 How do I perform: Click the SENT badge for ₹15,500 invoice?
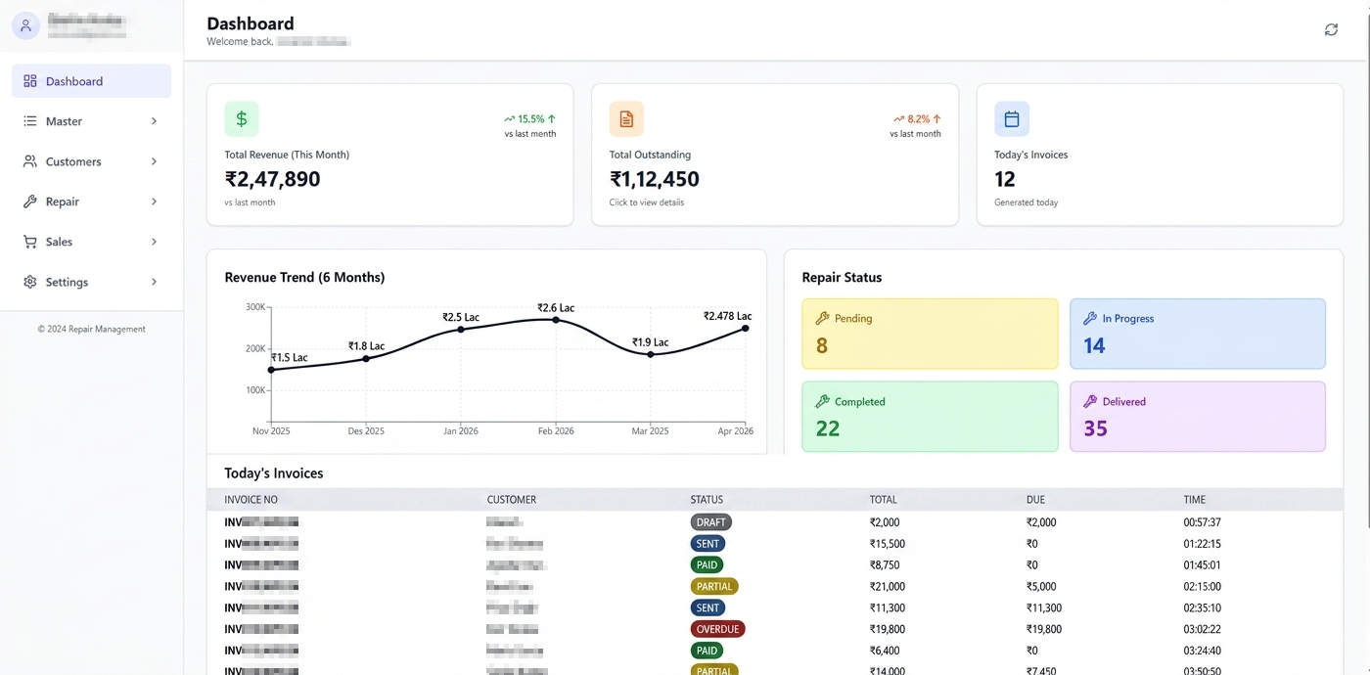(x=708, y=544)
